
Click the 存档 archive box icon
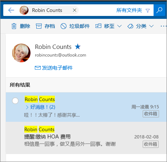tap(39, 26)
